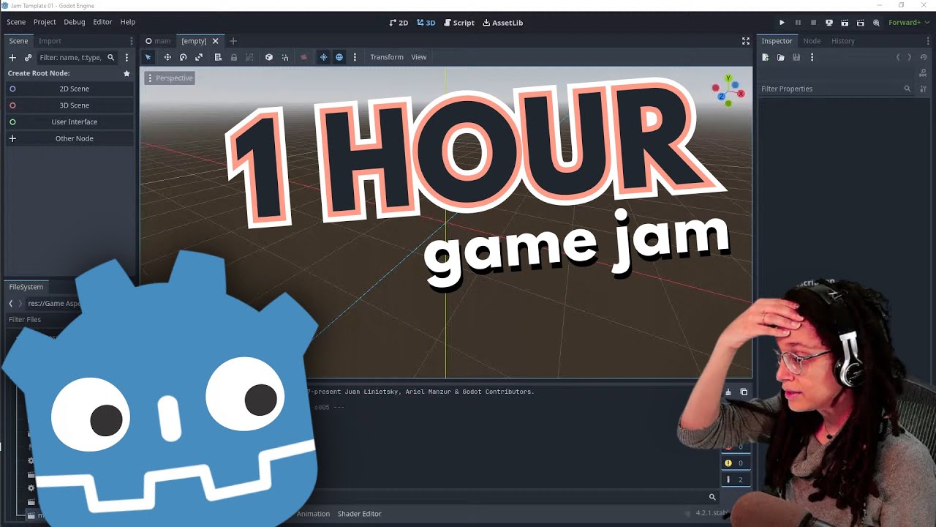
Task: Click the create new resource icon
Action: [765, 57]
